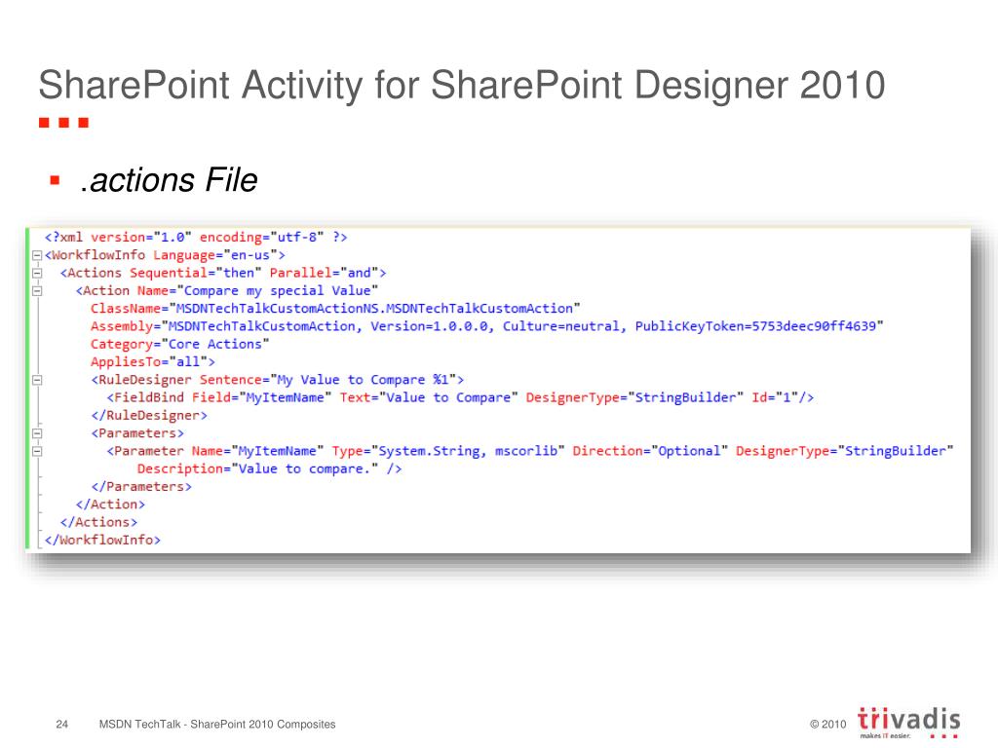Collapse the Parameter Name MyItemName node
The image size is (998, 748).
coord(37,452)
